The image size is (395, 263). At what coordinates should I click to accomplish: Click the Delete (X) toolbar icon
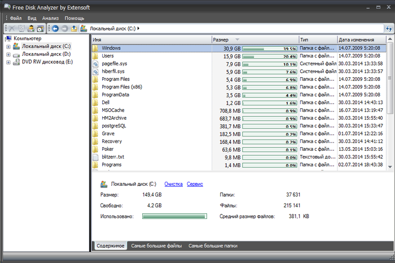(12, 29)
